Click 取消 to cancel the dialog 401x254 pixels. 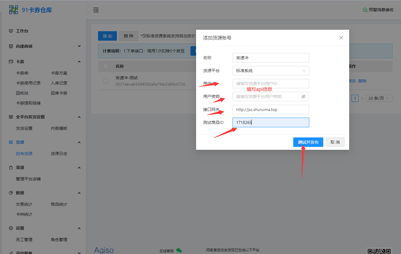335,142
